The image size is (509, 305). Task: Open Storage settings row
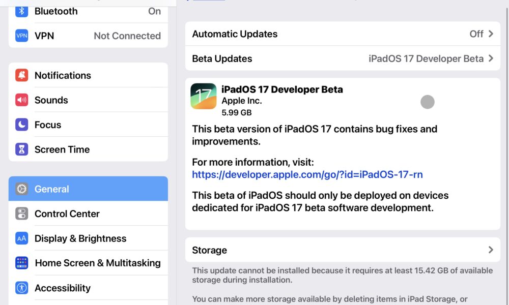tap(343, 250)
